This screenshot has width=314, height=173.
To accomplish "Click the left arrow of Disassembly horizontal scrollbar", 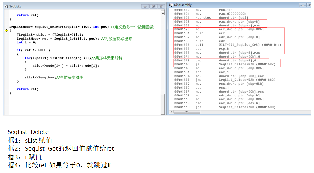I will point(171,112).
